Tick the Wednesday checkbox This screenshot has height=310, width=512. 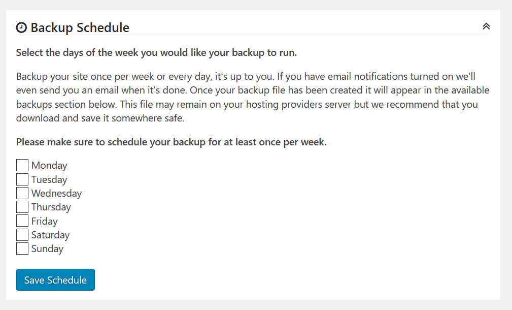pyautogui.click(x=22, y=193)
